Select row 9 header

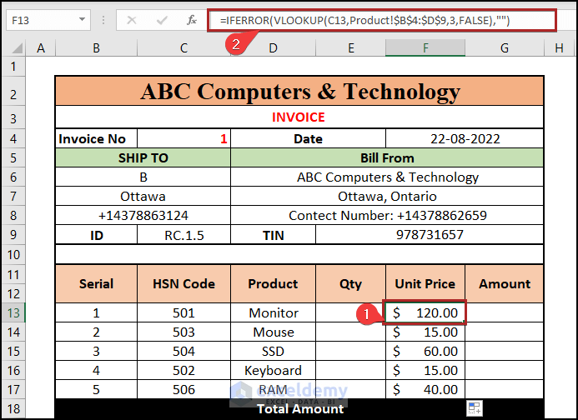click(x=13, y=235)
